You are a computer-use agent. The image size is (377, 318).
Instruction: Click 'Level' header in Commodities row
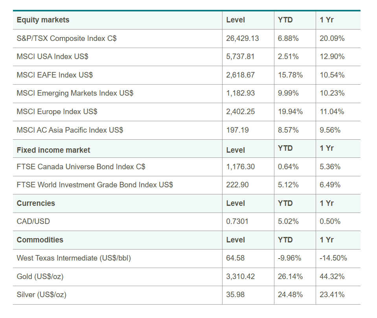coord(235,240)
